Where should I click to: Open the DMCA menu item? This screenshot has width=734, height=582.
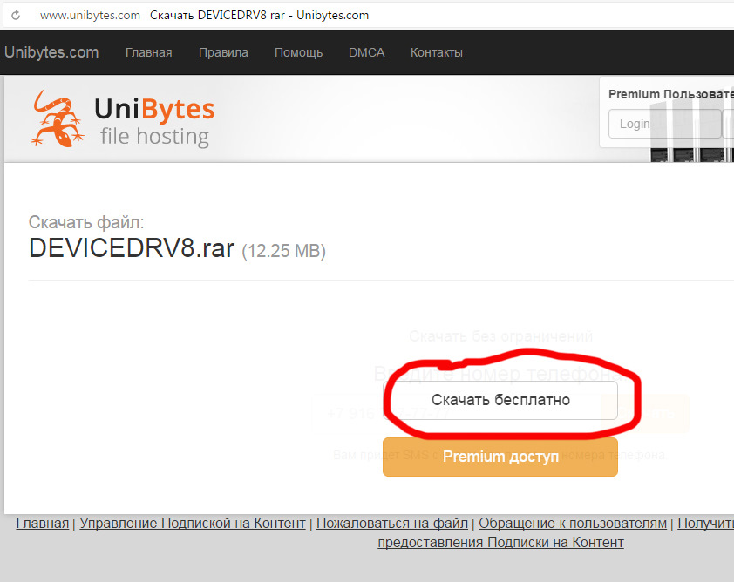coord(366,52)
